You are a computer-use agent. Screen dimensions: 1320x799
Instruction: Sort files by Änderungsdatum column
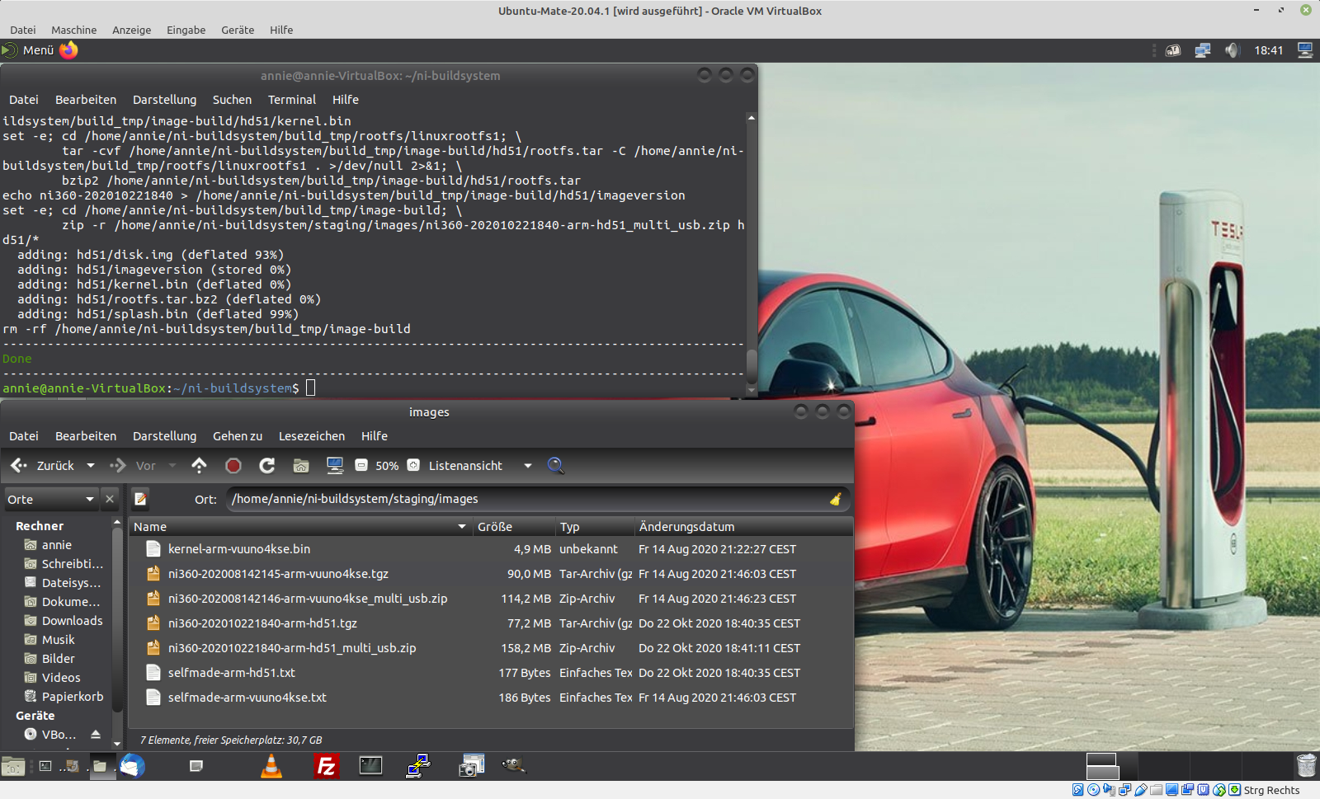(x=686, y=527)
